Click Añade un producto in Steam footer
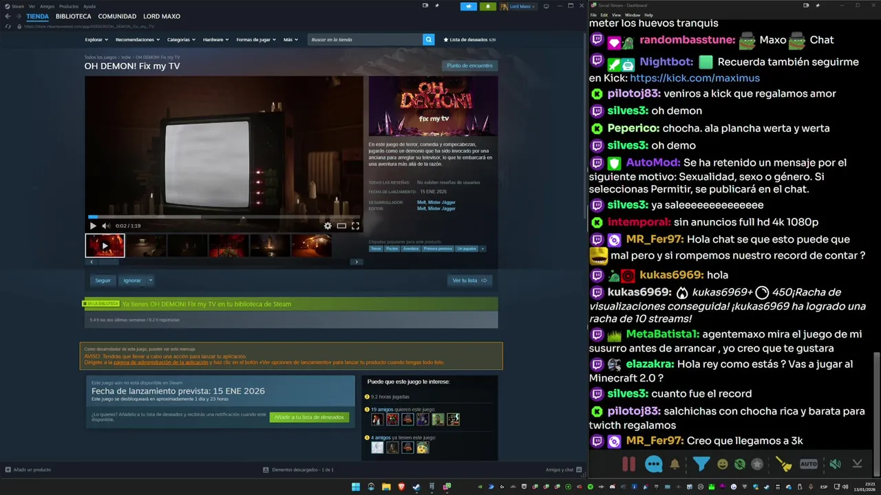The width and height of the screenshot is (881, 495). click(28, 470)
